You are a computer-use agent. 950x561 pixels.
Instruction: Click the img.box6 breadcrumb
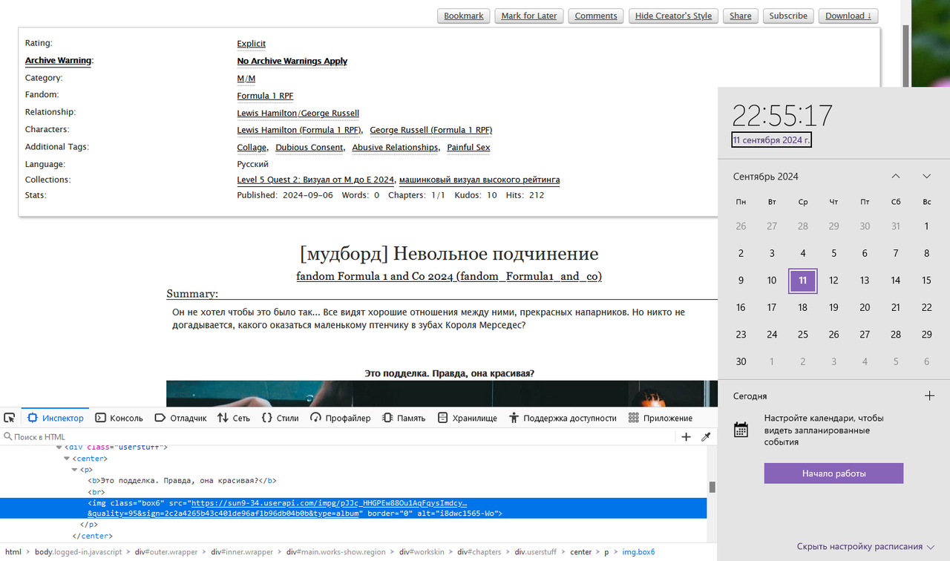coord(638,552)
